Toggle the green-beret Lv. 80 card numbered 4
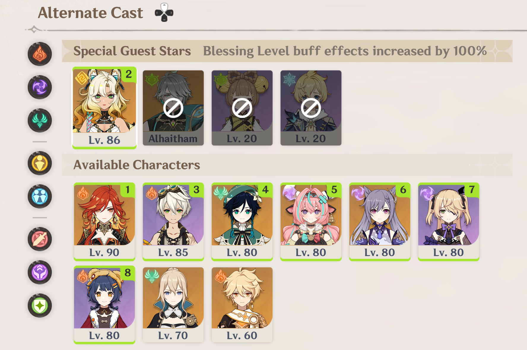This screenshot has width=527, height=350. coord(242,222)
